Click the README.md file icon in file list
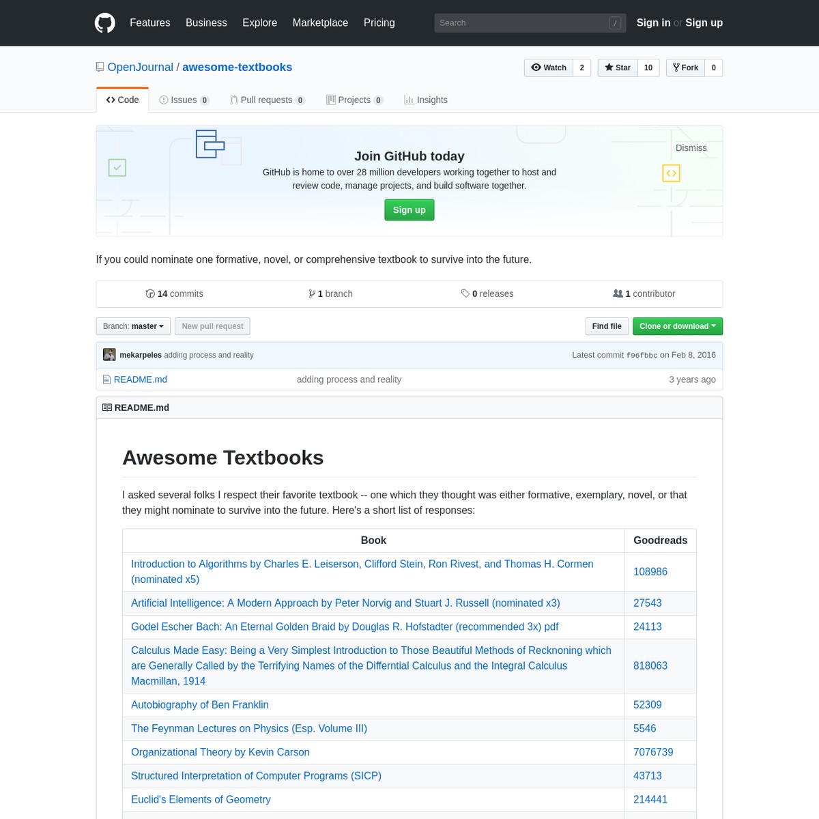This screenshot has height=819, width=819. 106,379
